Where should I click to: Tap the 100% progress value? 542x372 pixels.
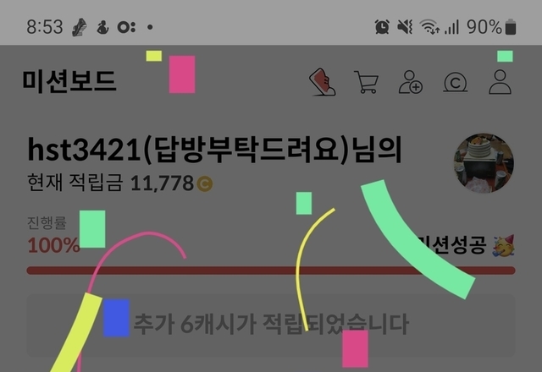[x=53, y=245]
